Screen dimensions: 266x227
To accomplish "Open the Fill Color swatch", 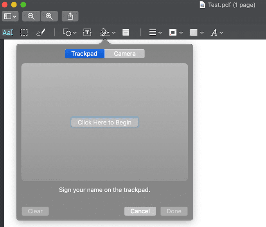I will click(x=194, y=32).
